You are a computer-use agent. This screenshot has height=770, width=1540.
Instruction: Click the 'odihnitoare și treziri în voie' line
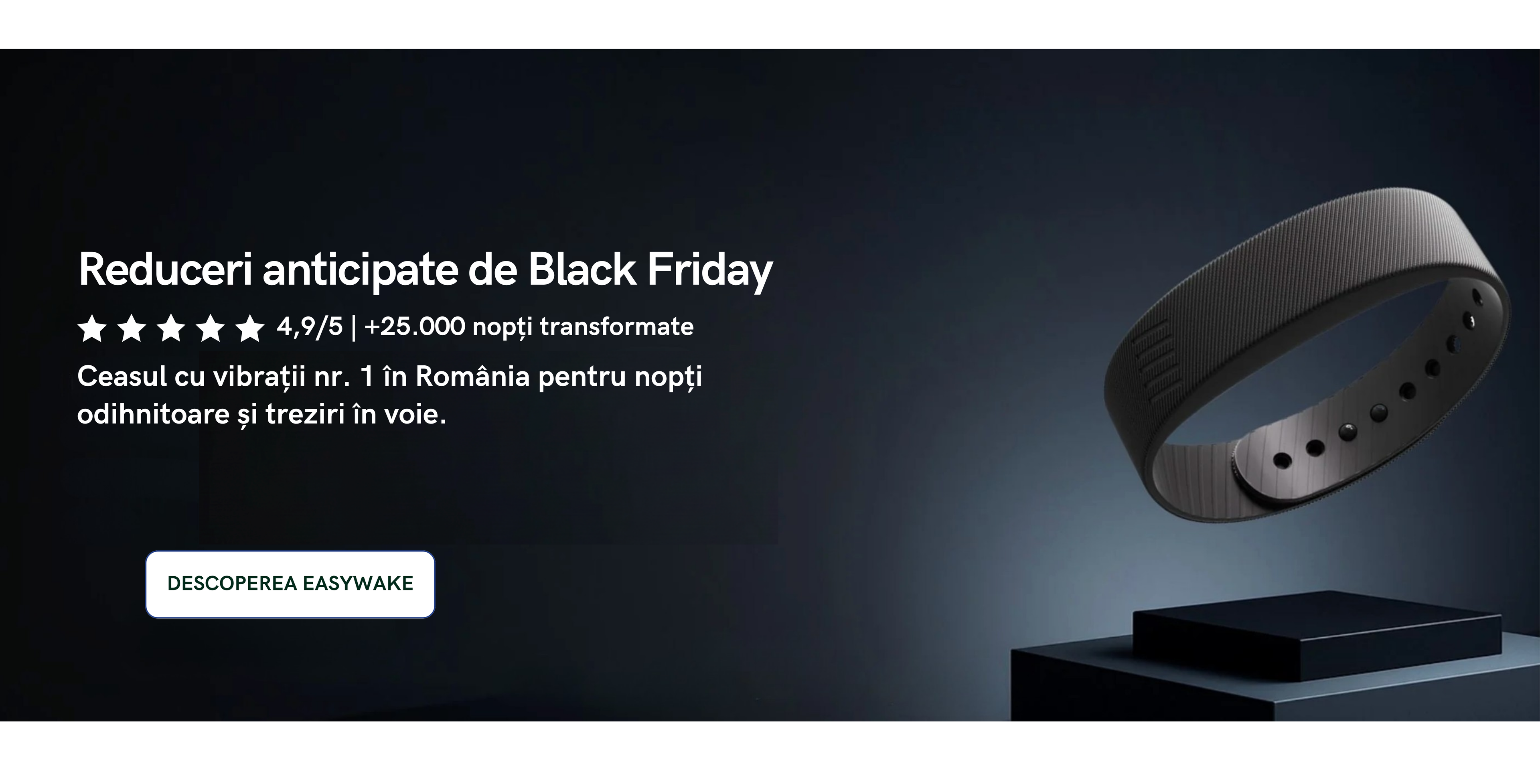[x=262, y=414]
